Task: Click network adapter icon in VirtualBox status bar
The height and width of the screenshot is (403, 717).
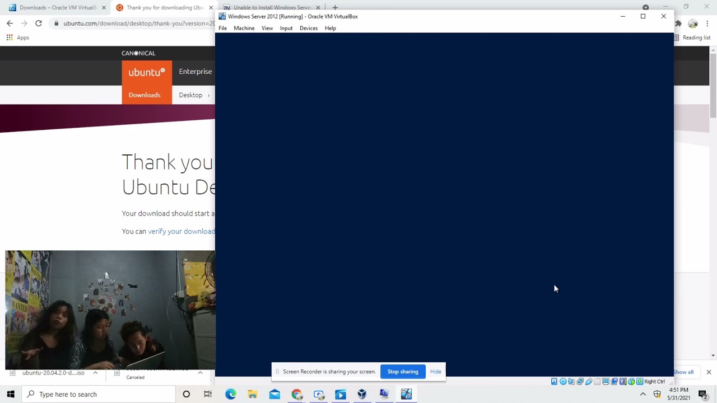Action: coord(580,381)
